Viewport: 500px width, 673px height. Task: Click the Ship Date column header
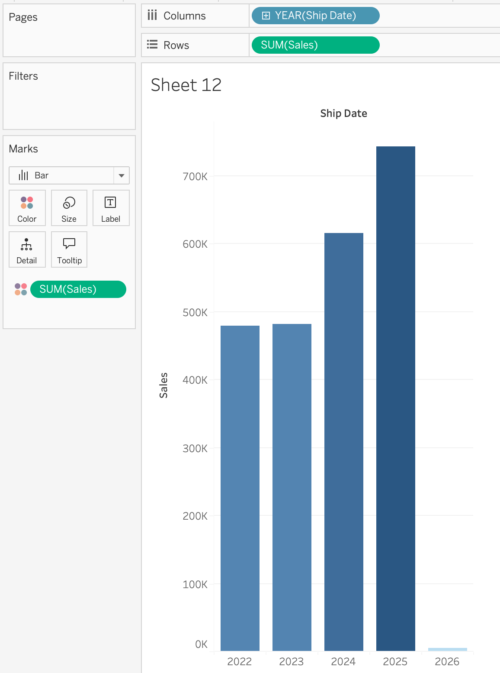pyautogui.click(x=344, y=113)
